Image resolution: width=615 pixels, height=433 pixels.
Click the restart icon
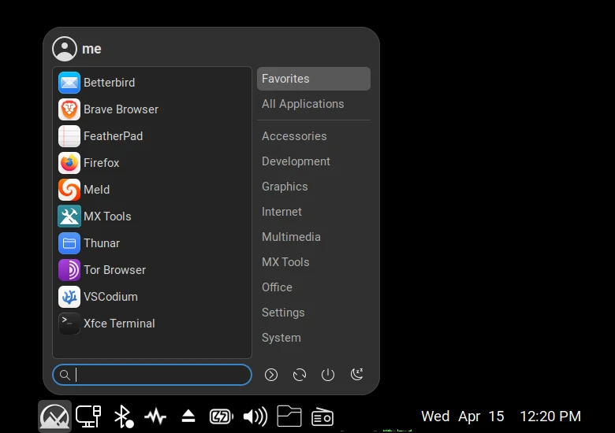pyautogui.click(x=300, y=375)
